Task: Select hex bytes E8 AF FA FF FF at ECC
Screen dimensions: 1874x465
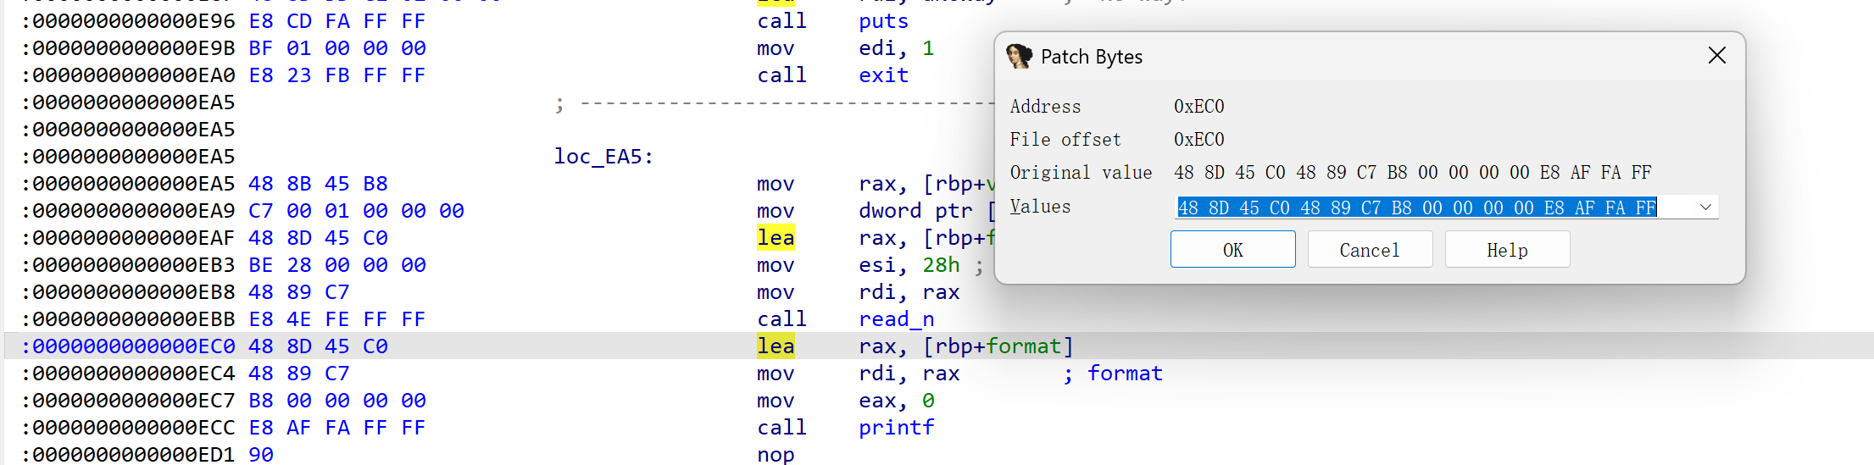Action: [x=336, y=428]
